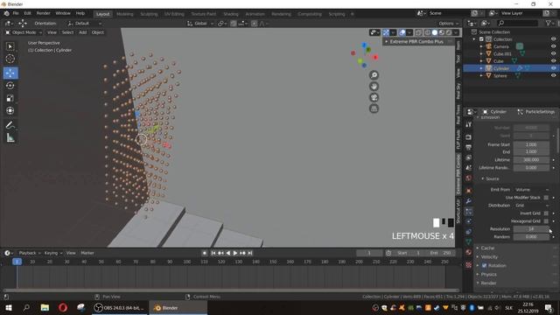
Task: Open the Distribution Grid dropdown
Action: [x=531, y=206]
